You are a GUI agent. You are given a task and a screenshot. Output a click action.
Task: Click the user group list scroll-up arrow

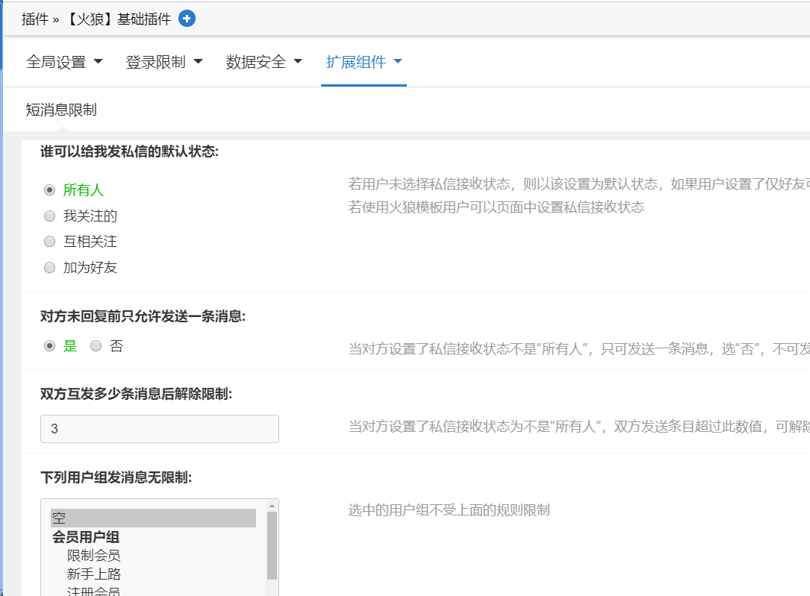272,505
